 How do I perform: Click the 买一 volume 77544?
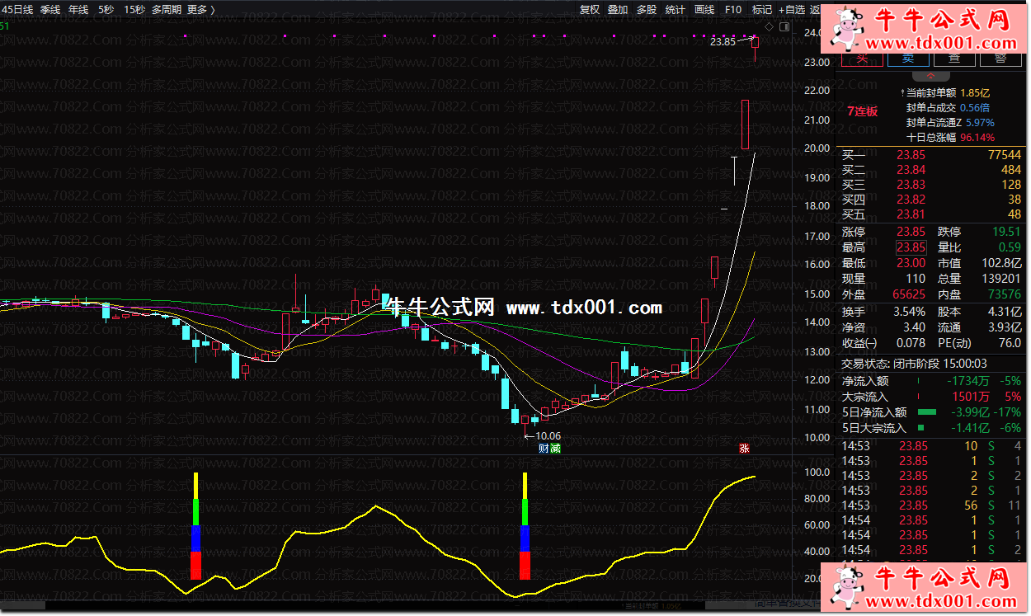(1004, 155)
